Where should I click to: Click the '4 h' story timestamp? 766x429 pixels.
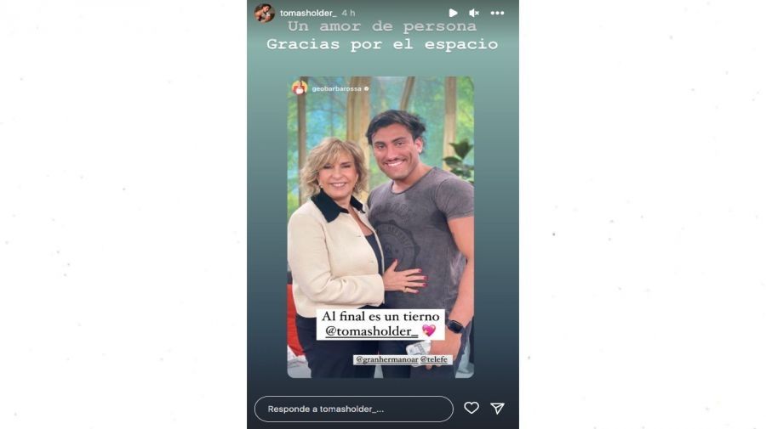348,13
